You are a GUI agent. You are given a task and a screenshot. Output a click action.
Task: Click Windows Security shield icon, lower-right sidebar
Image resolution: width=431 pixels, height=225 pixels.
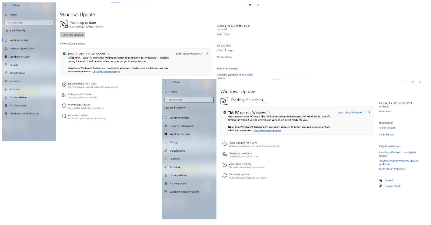[x=166, y=134]
